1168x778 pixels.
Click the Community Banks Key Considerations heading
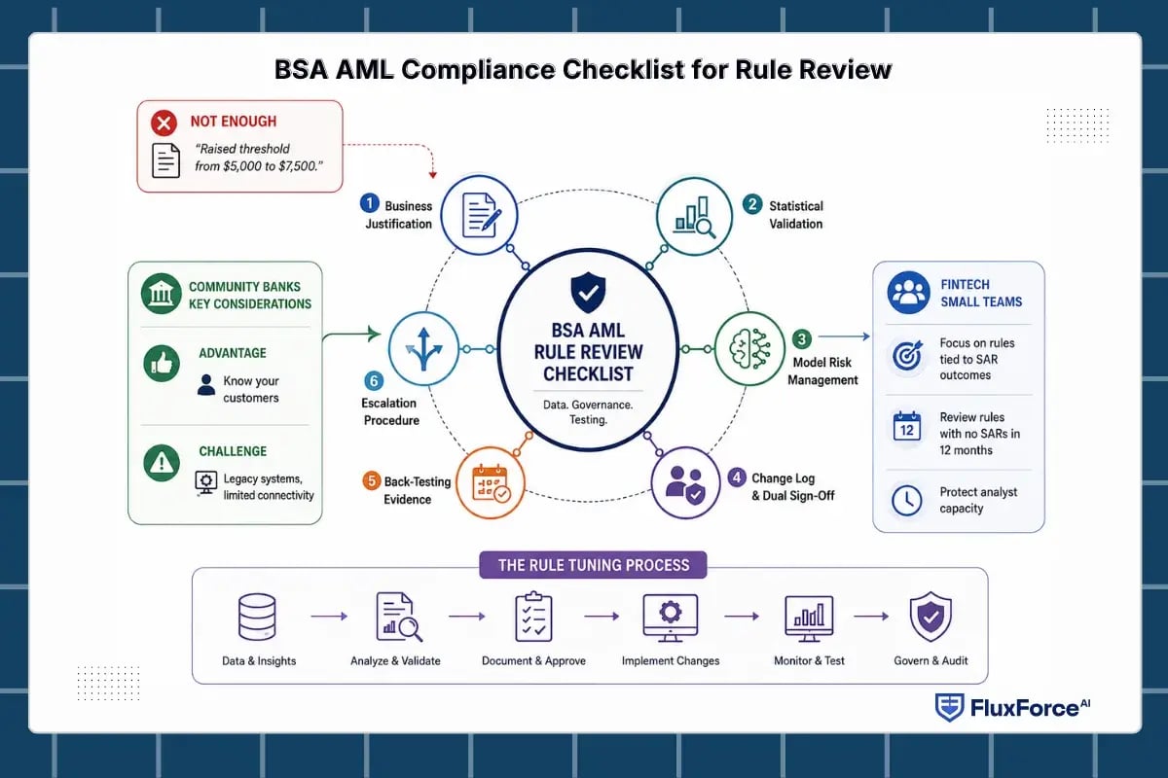pyautogui.click(x=250, y=295)
